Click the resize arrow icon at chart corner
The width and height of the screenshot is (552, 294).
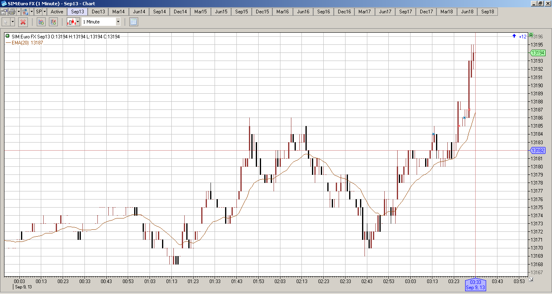click(531, 279)
